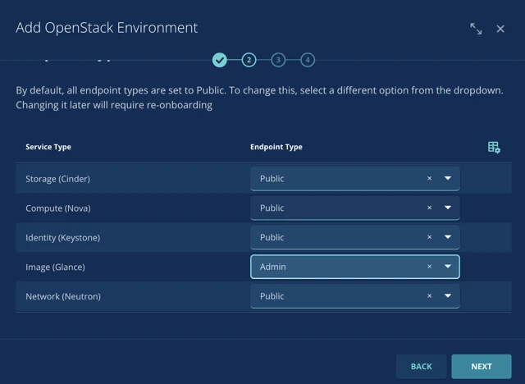This screenshot has height=384, width=525.
Task: Click the Admin field for Image (Glance)
Action: [x=336, y=267]
